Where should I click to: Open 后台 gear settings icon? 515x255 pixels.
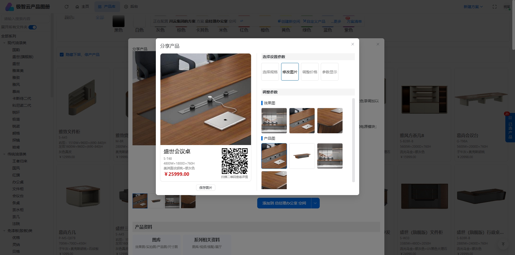point(126,7)
